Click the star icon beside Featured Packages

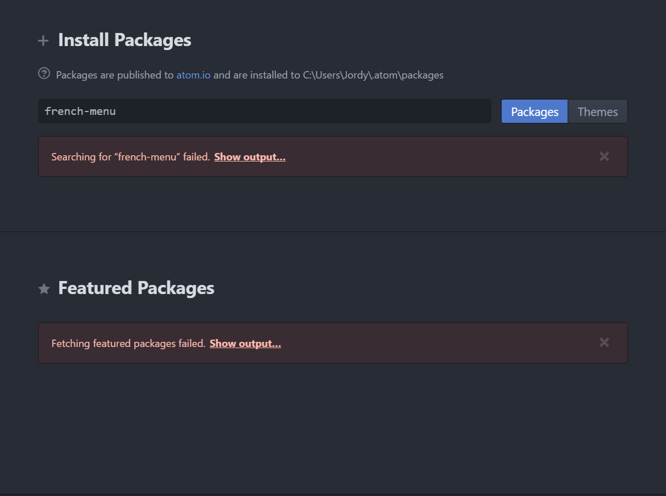(x=44, y=289)
